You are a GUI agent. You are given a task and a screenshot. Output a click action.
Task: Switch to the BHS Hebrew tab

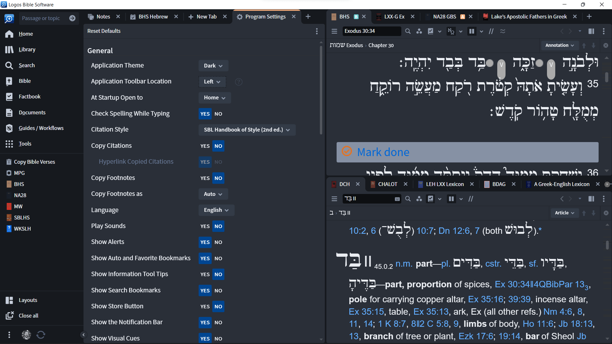[153, 17]
